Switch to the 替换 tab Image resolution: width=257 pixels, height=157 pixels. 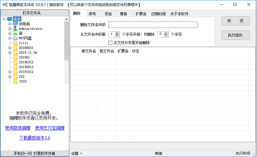(125, 14)
